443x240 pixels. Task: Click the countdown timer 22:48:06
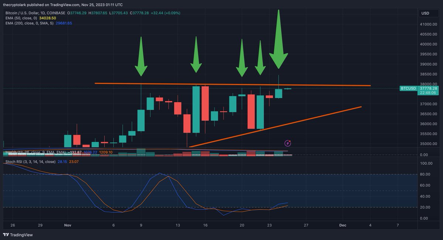[428, 93]
